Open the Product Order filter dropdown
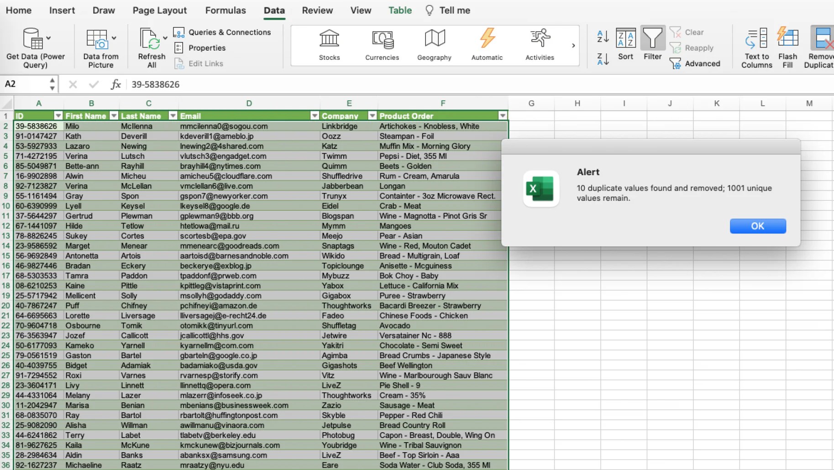This screenshot has width=834, height=470. point(503,115)
